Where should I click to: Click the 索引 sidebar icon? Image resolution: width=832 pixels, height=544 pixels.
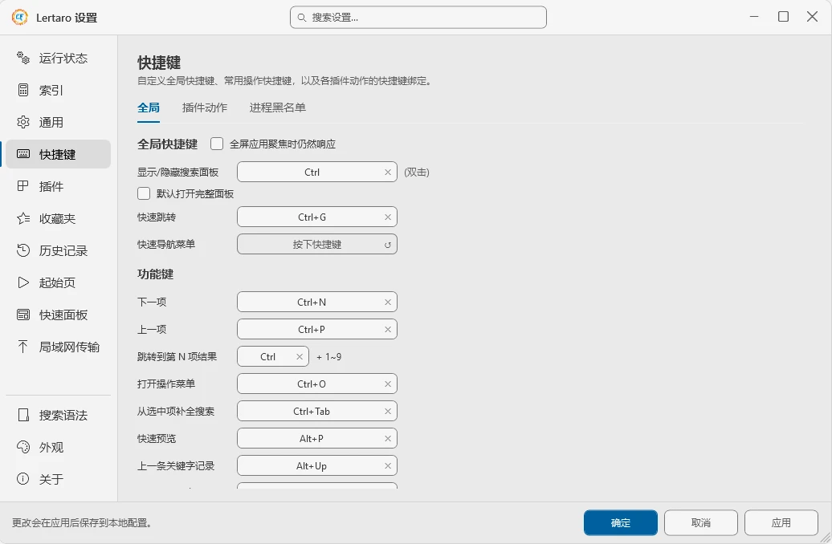coord(22,90)
